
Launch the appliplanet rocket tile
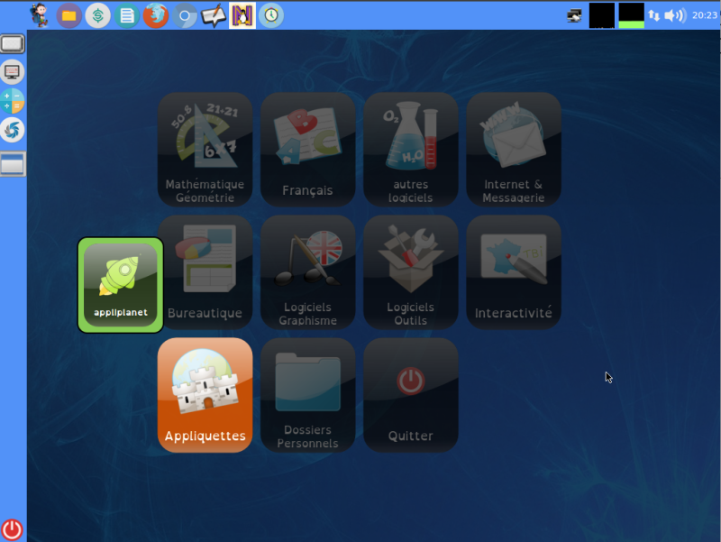coord(121,285)
